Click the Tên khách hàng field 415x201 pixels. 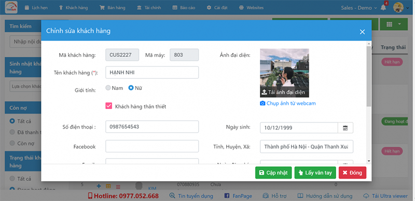point(152,72)
